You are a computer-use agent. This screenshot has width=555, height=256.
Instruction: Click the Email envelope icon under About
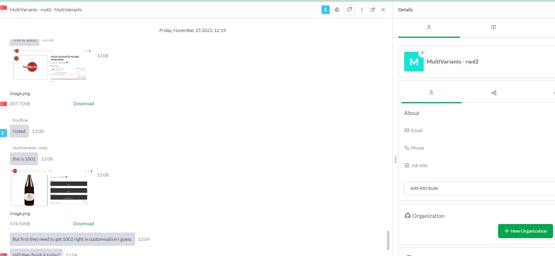(x=408, y=130)
